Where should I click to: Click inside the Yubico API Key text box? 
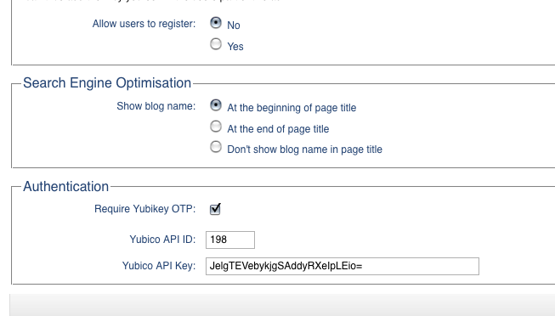coord(343,266)
